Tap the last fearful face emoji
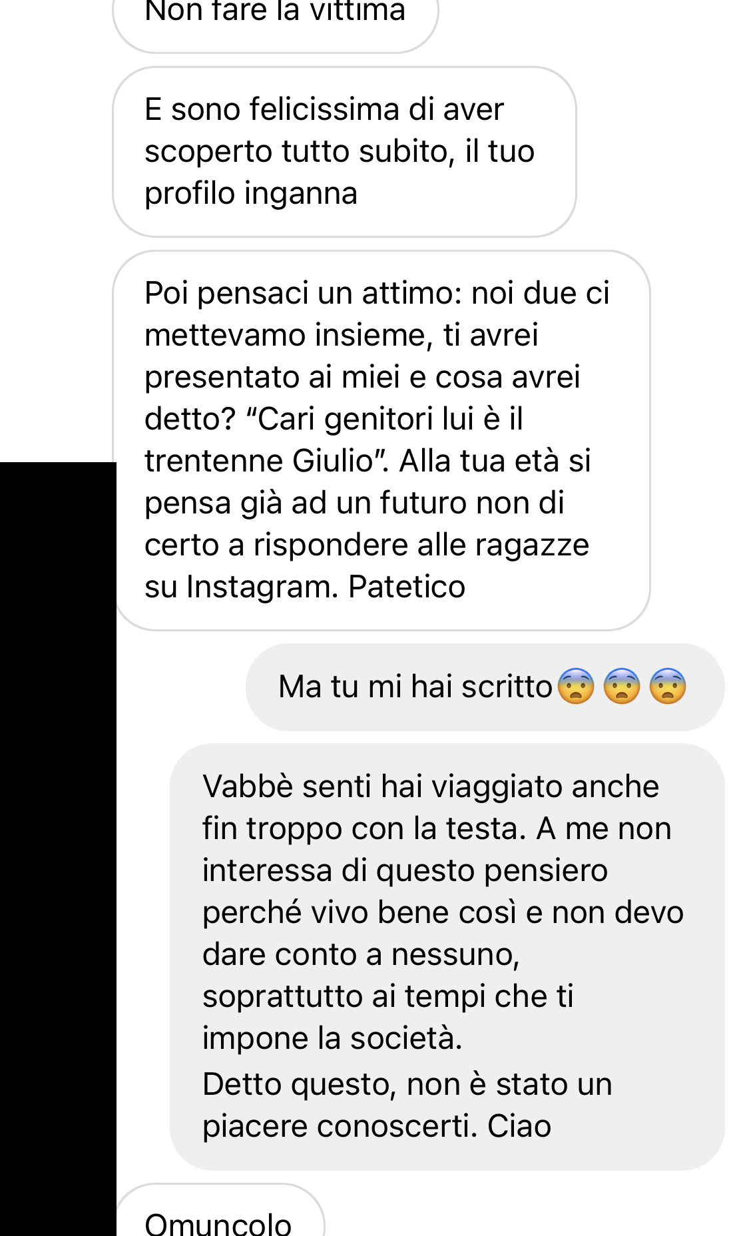The image size is (749, 1236). coord(668,686)
